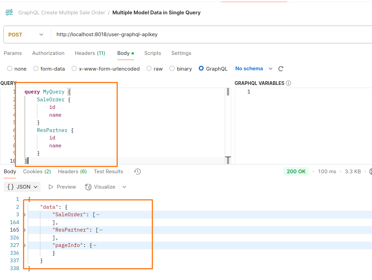Switch to the Authorization tab
The width and height of the screenshot is (372, 280).
48,53
